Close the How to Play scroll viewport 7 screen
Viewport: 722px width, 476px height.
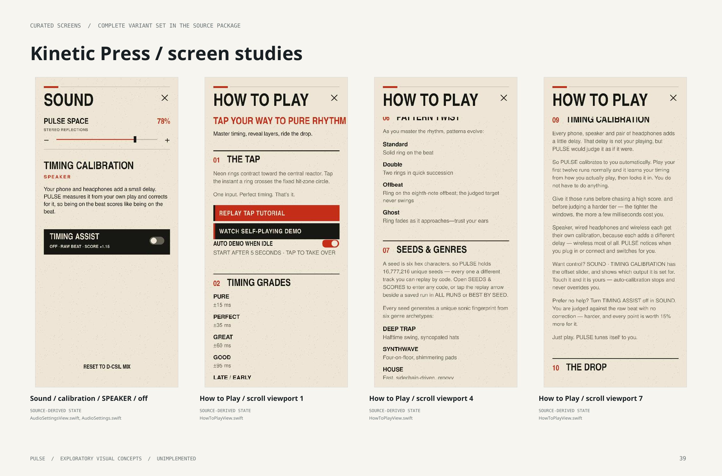coord(673,98)
